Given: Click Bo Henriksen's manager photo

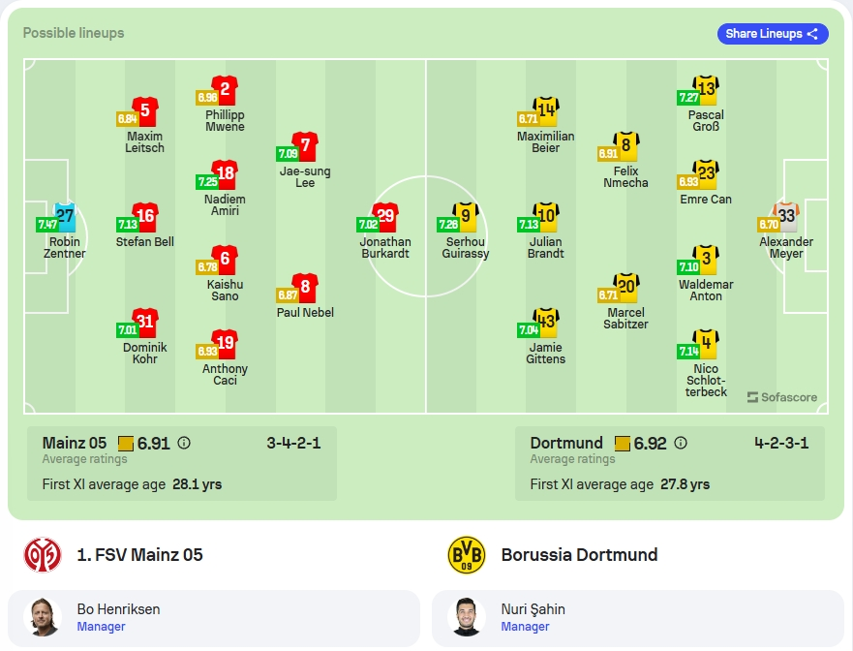Looking at the screenshot, I should [43, 617].
